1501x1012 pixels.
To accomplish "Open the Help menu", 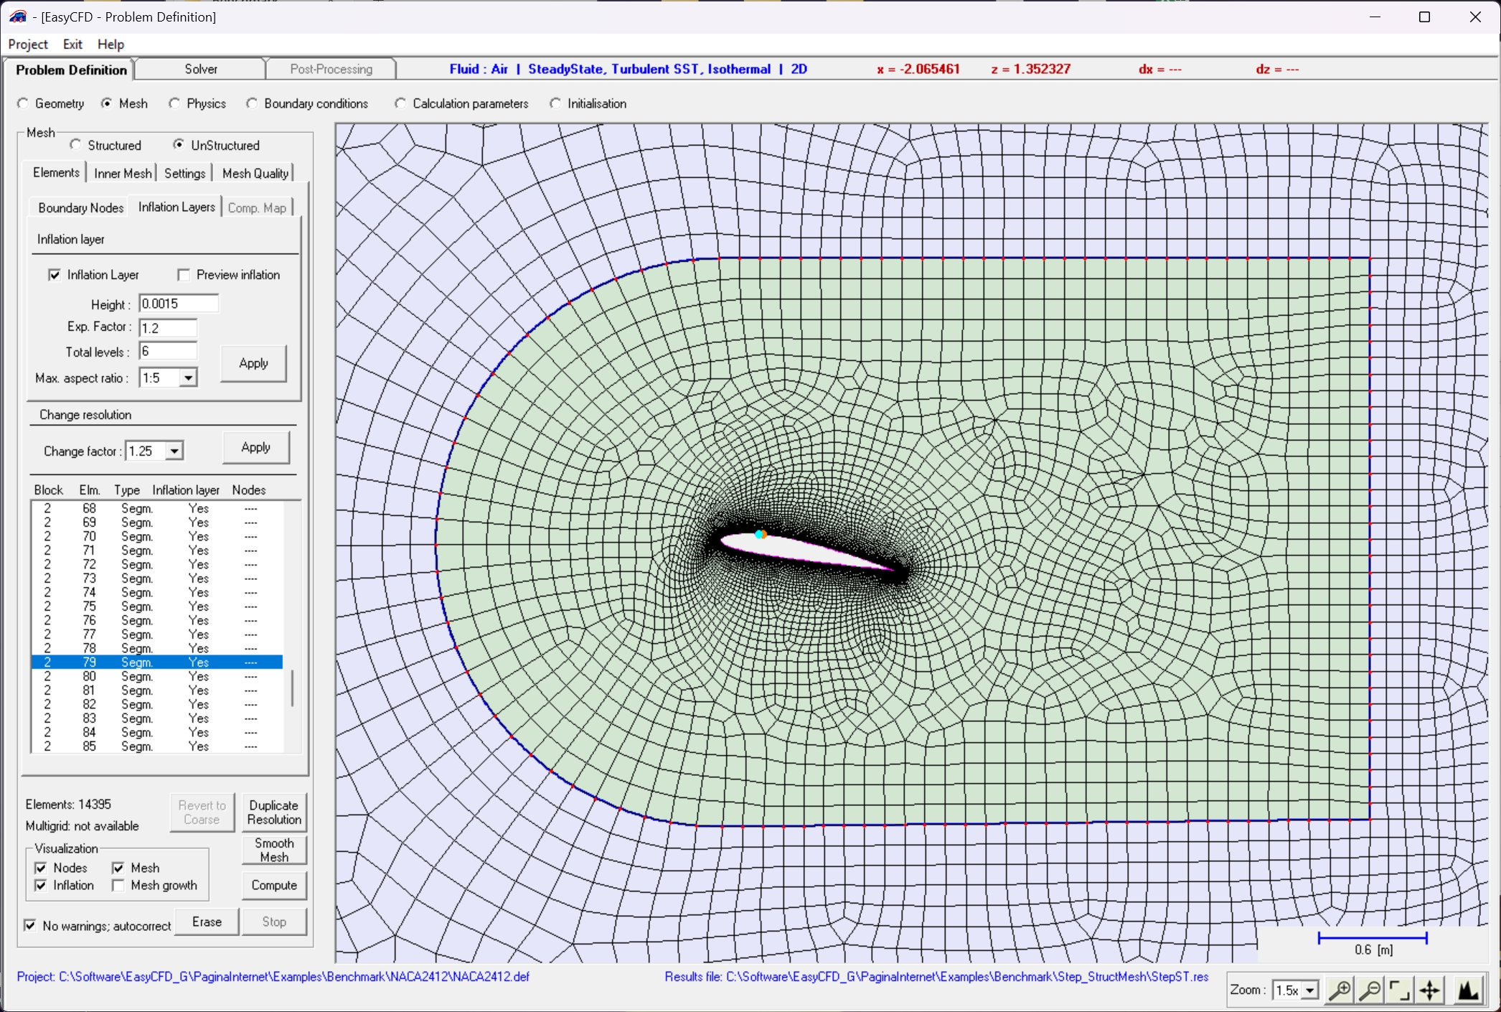I will click(x=110, y=44).
